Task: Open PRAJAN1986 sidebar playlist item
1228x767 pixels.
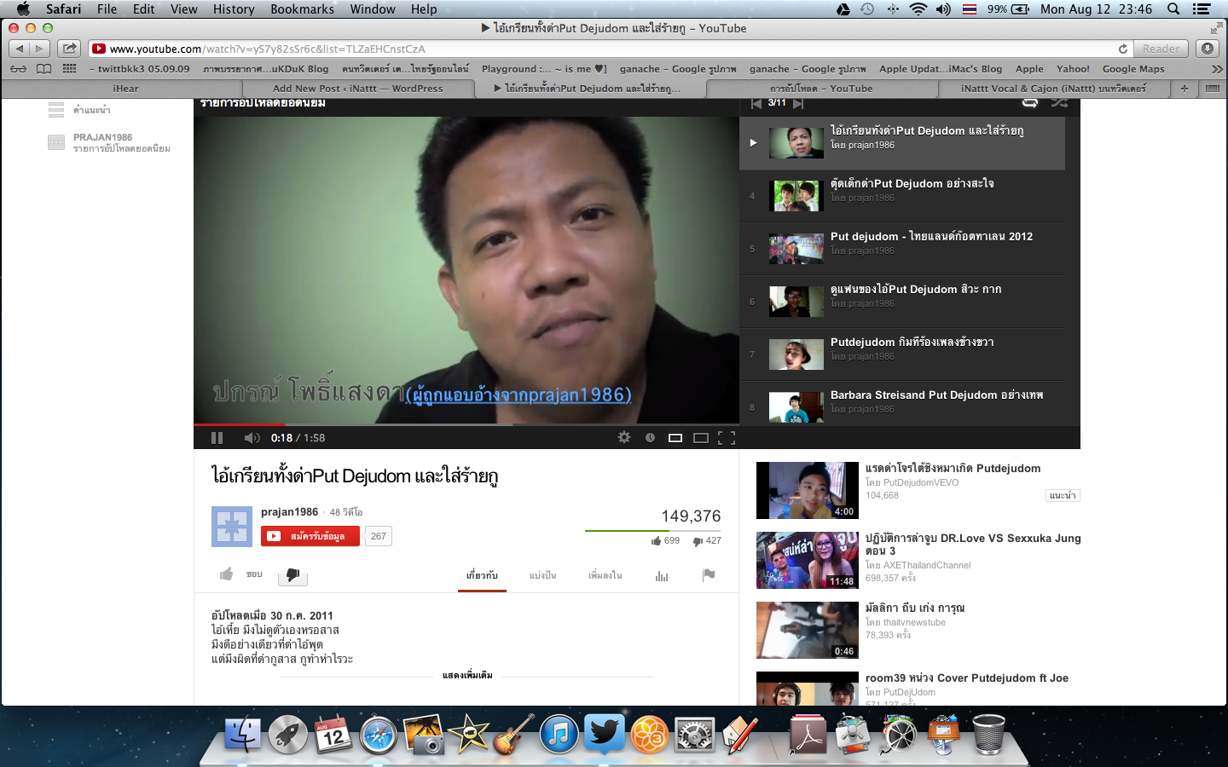Action: pos(109,142)
